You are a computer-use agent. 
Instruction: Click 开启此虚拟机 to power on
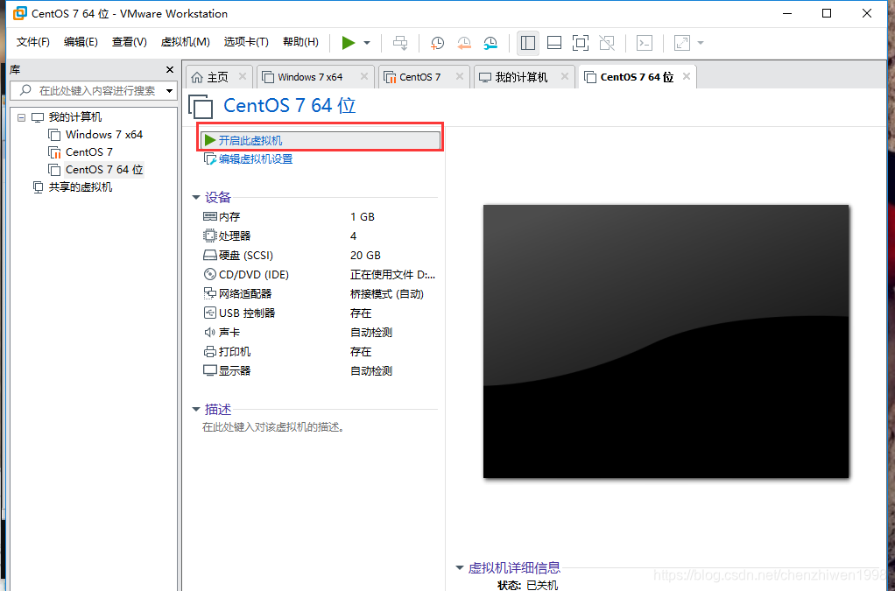click(321, 140)
